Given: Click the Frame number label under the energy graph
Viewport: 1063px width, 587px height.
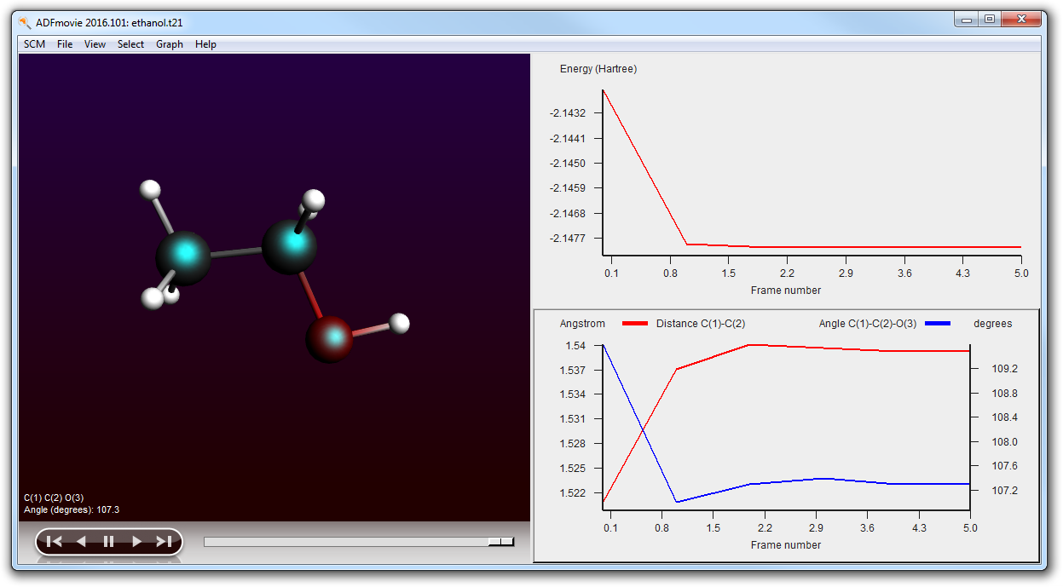Looking at the screenshot, I should 786,291.
